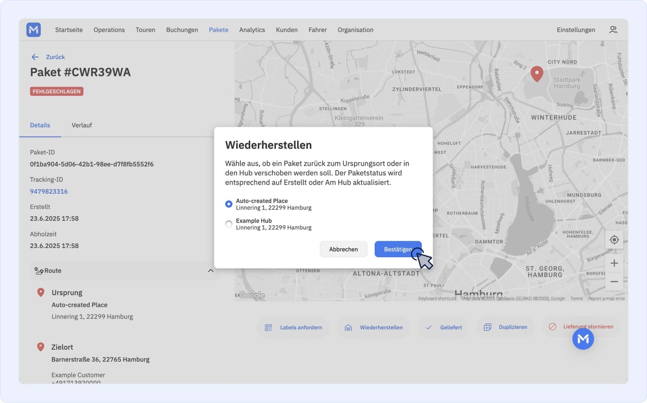Click the Labels anfordern button
This screenshot has width=647, height=403.
pos(293,327)
